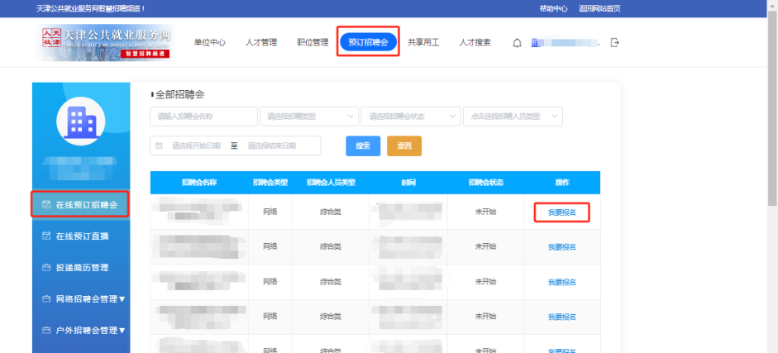Click the Tianjin employment service site logo
Image resolution: width=778 pixels, height=353 pixels.
[x=106, y=42]
